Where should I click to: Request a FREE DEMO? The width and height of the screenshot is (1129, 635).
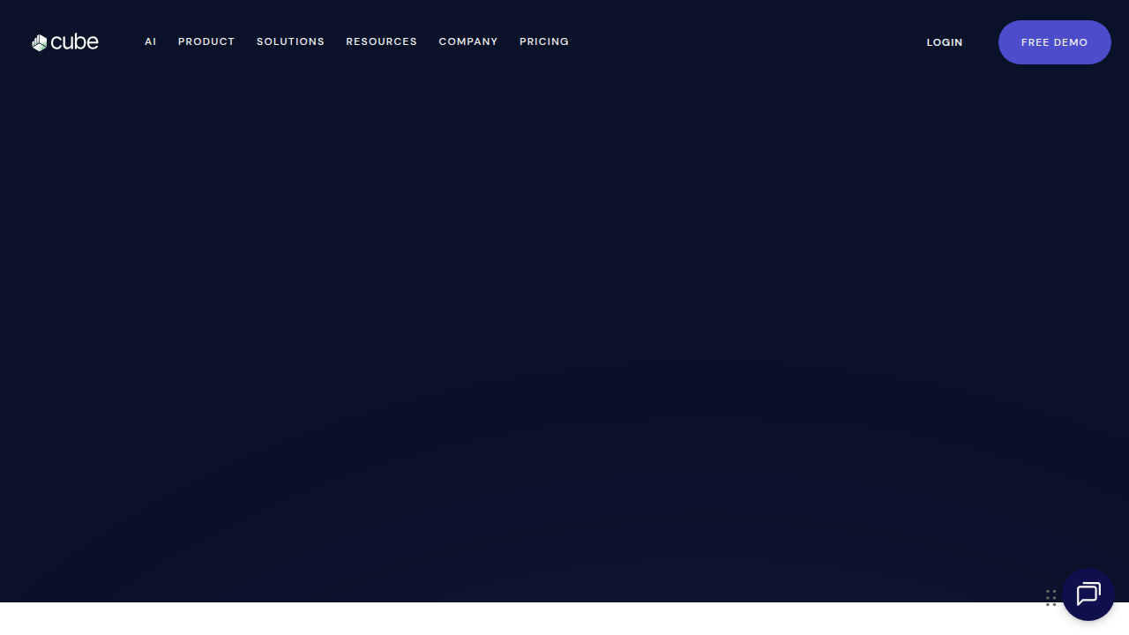click(1055, 42)
